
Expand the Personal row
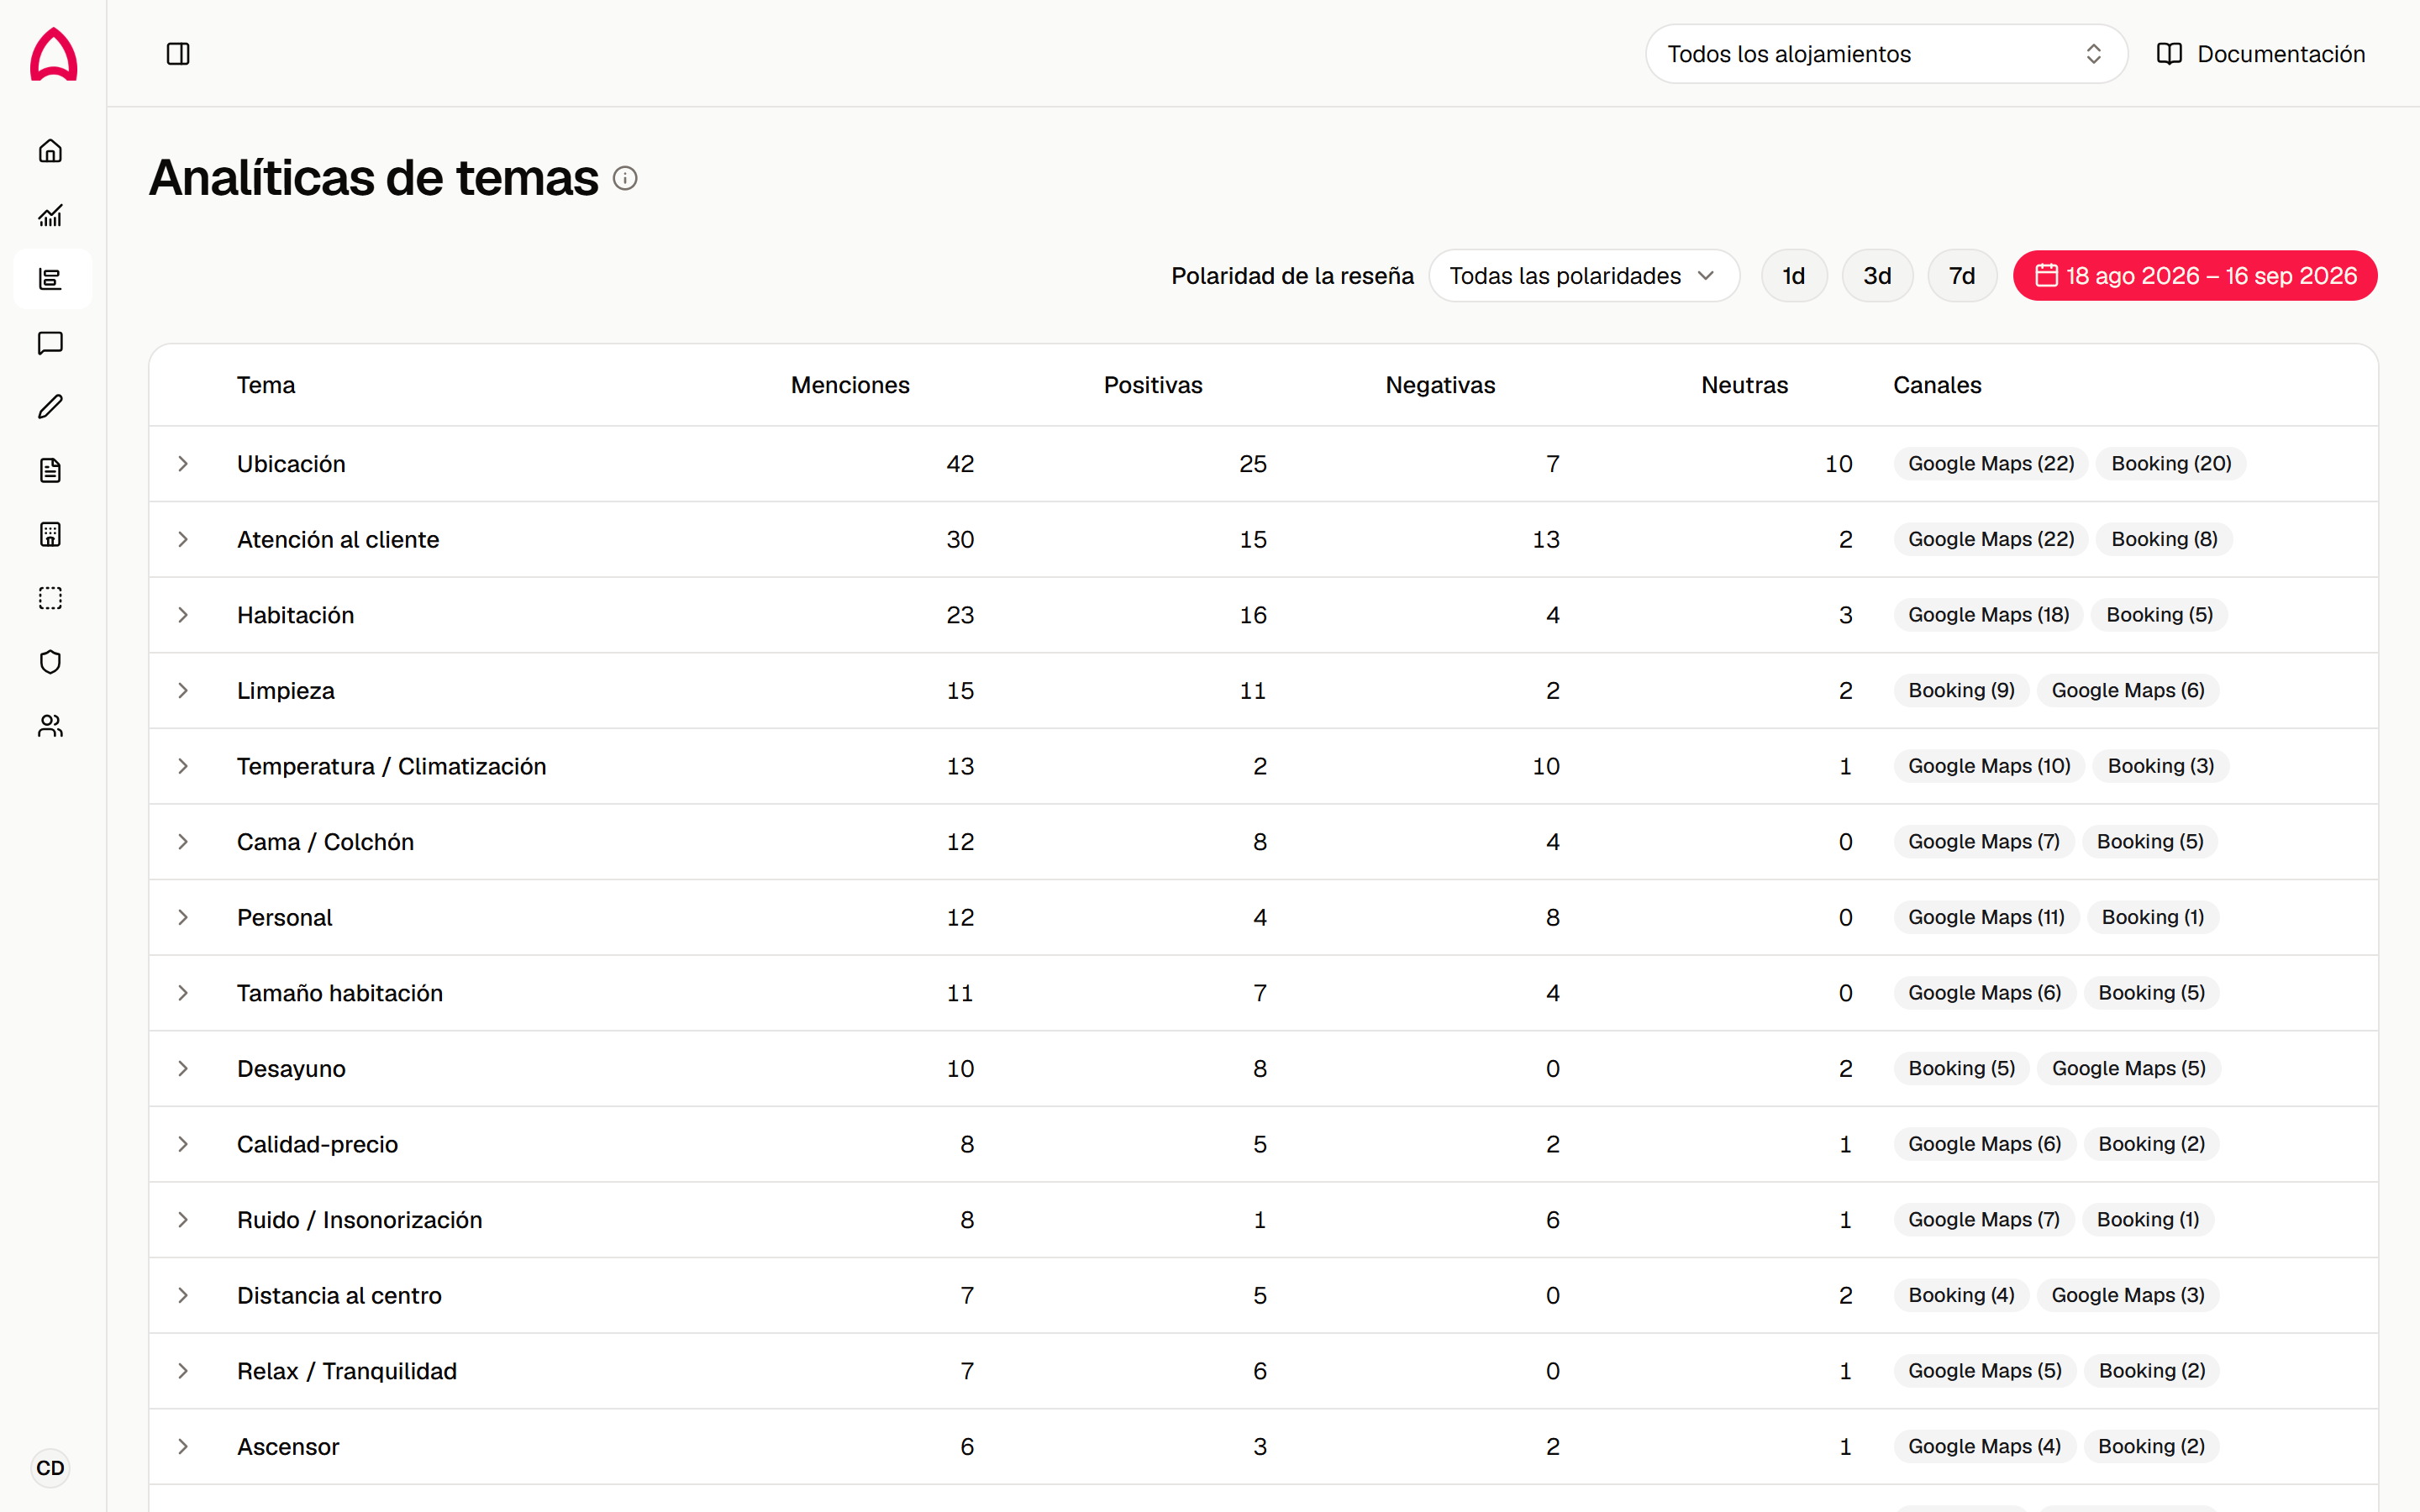[183, 917]
